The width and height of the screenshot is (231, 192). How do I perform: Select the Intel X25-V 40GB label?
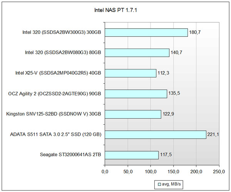[x=58, y=73]
